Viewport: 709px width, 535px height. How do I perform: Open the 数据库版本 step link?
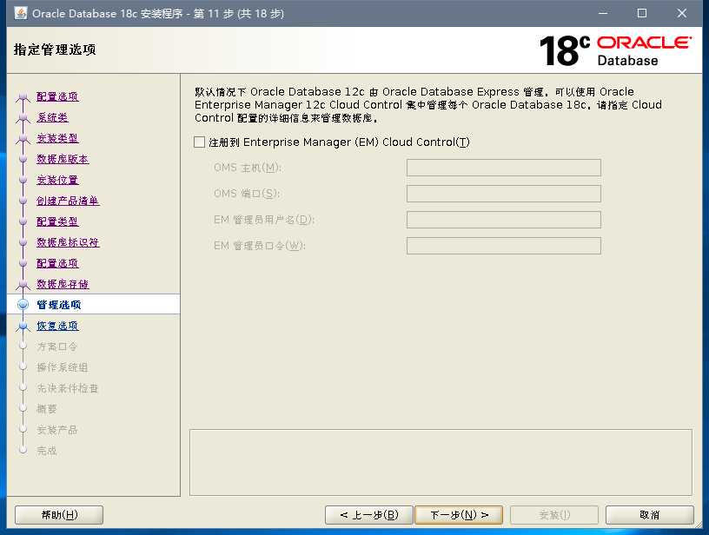tap(63, 159)
